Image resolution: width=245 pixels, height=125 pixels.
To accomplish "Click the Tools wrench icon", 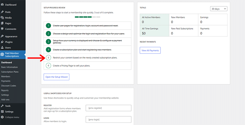I will point(2,106).
